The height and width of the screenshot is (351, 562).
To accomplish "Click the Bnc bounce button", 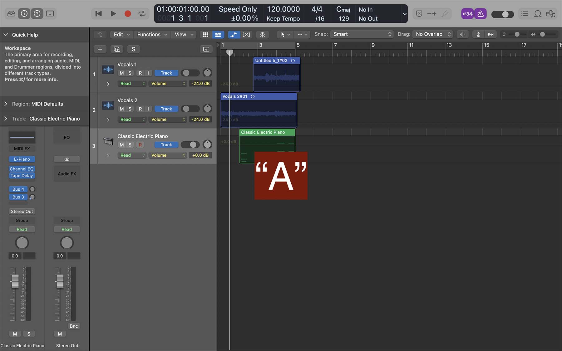I will (74, 326).
